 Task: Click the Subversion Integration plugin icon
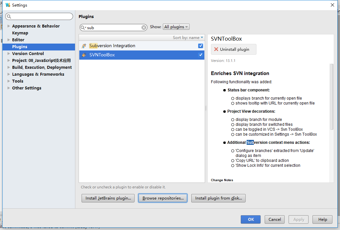[84, 46]
